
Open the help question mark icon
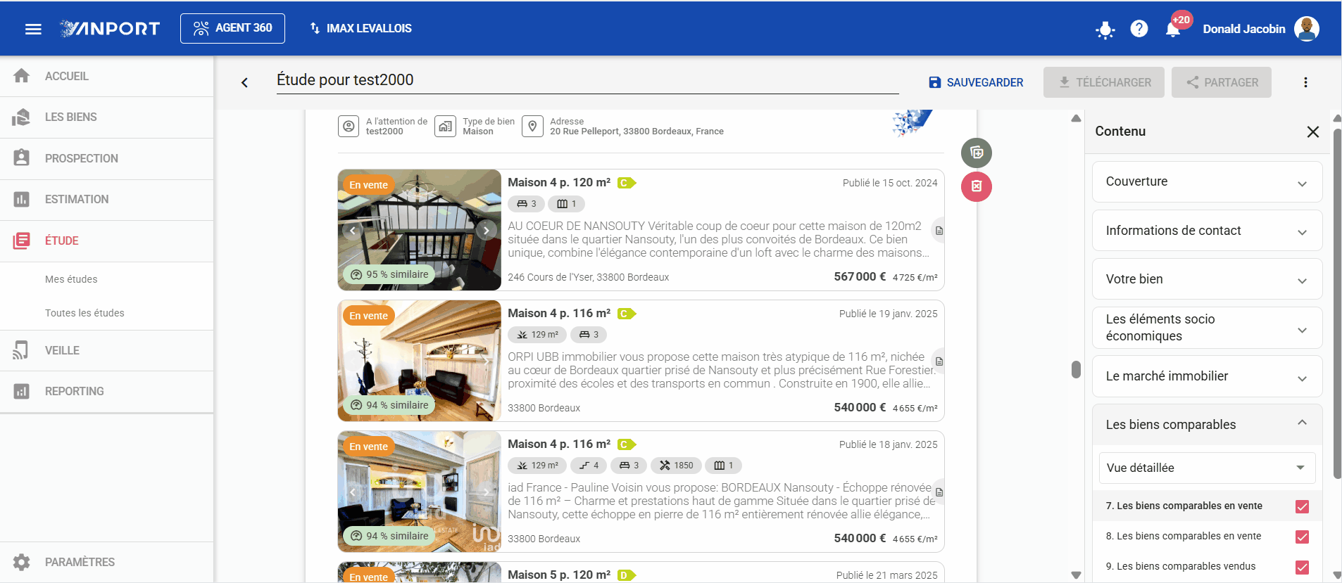click(1139, 29)
